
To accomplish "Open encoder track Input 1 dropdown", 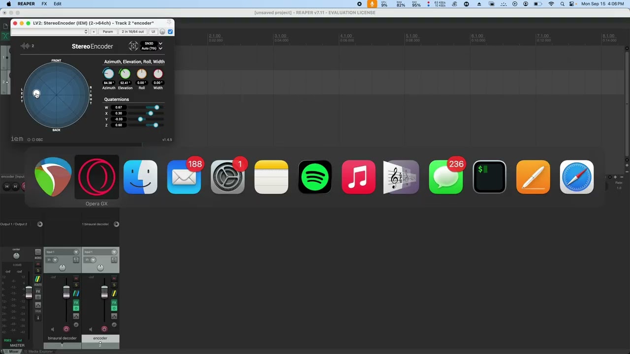I will [100, 252].
